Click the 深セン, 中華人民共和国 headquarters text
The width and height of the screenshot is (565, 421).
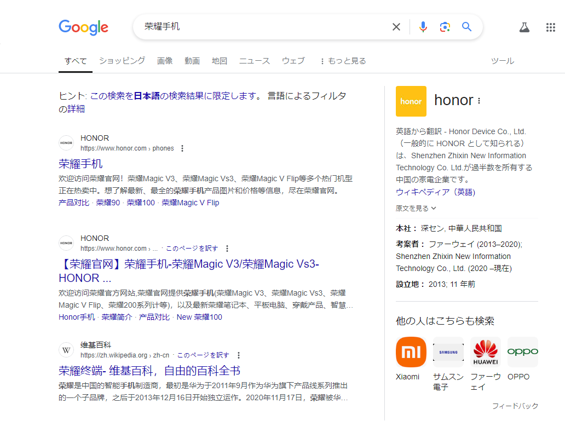[461, 228]
